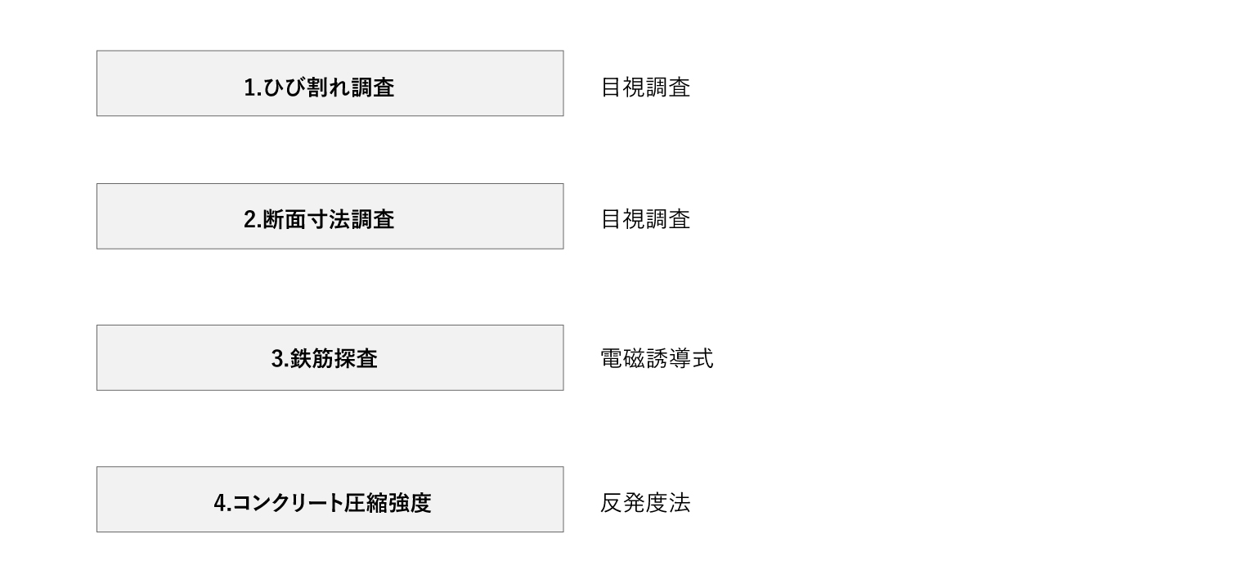The width and height of the screenshot is (1252, 588).
Task: Pick the crack survey heading ひび割れ調査
Action: pos(319,88)
